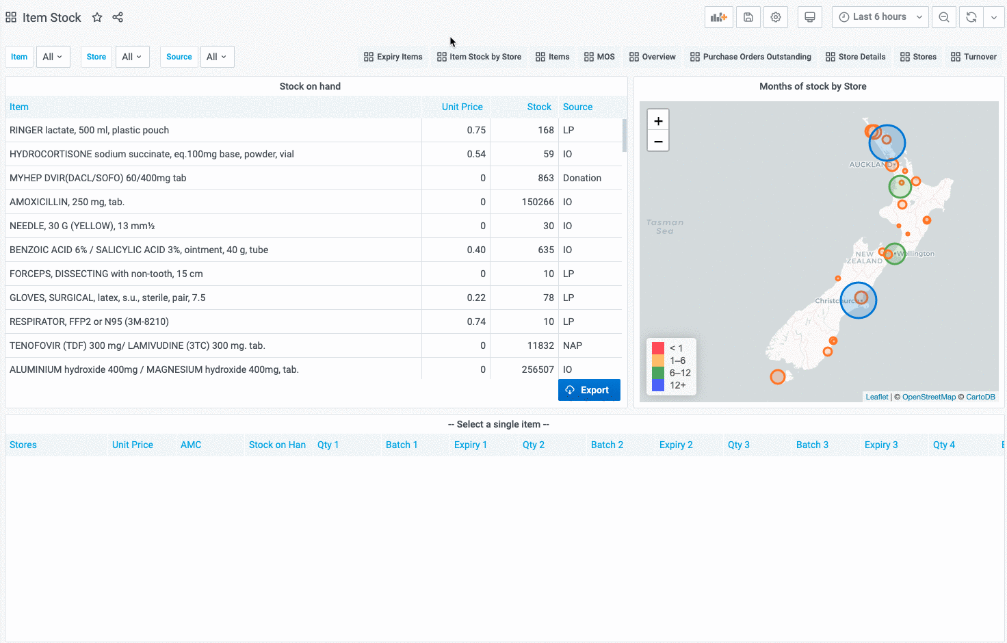The width and height of the screenshot is (1007, 643).
Task: Save dashboard using the floppy disk icon
Action: click(x=748, y=17)
